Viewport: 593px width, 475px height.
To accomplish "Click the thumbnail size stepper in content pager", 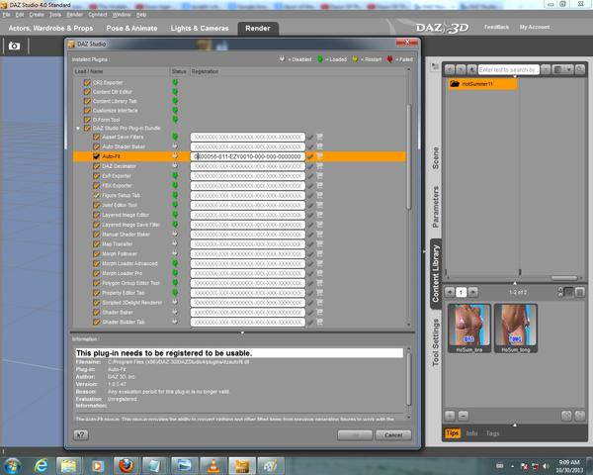I will (560, 292).
